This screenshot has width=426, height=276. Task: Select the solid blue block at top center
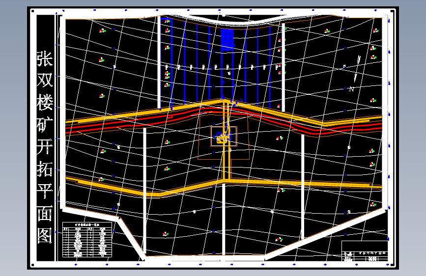tap(227, 40)
